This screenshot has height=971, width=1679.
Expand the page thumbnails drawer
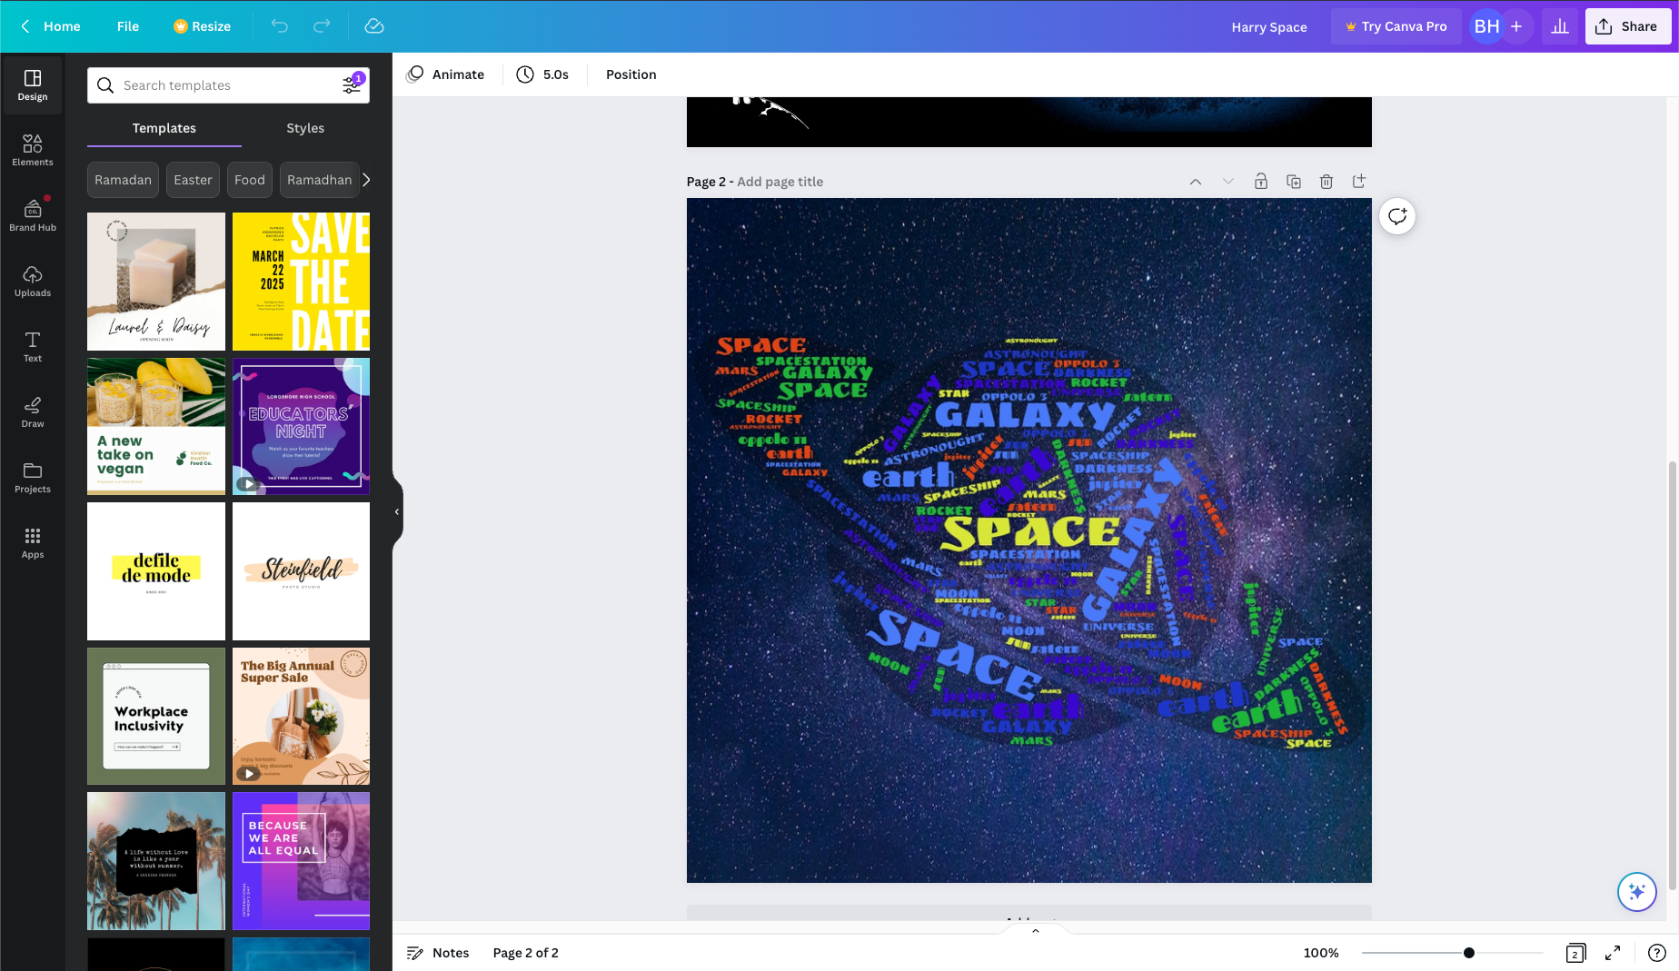pyautogui.click(x=1035, y=930)
